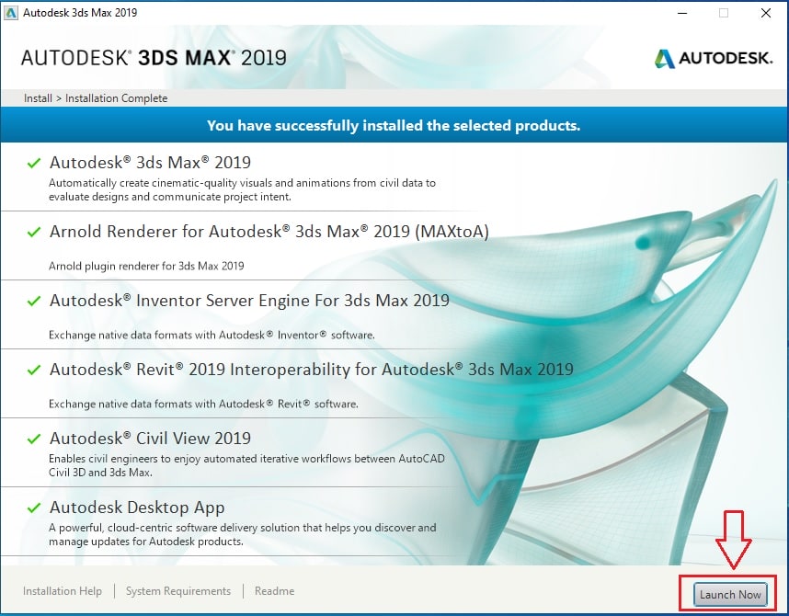789x616 pixels.
Task: Select the 'Autodesk® 3ds Max® 2019' product title
Action: click(150, 163)
